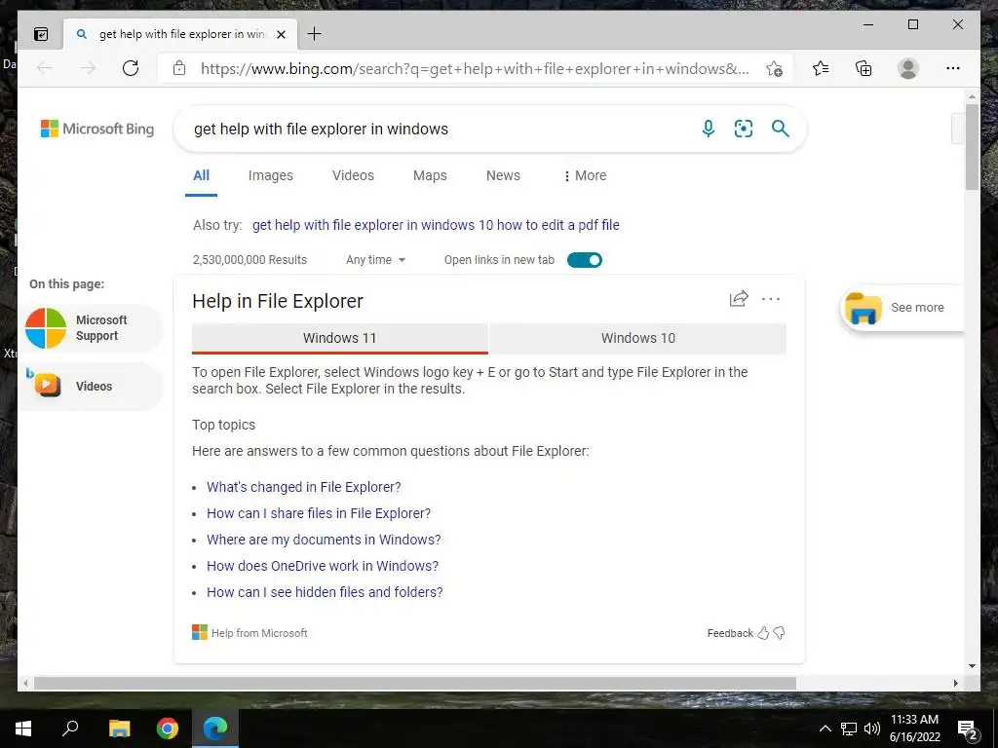Expand the Any time filter dropdown
The image size is (998, 748).
click(375, 259)
